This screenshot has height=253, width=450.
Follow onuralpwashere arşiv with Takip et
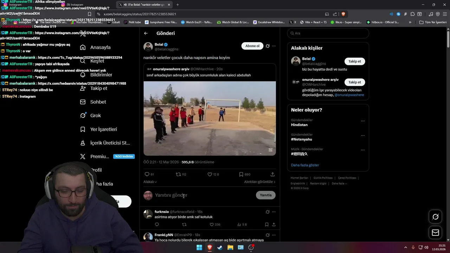pos(355,82)
